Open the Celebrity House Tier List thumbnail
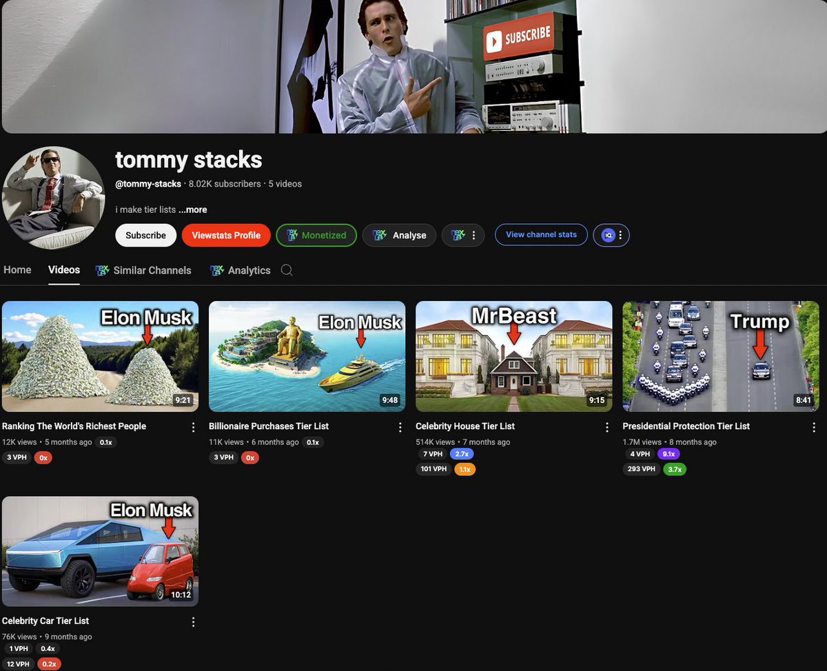This screenshot has height=671, width=827. point(513,356)
